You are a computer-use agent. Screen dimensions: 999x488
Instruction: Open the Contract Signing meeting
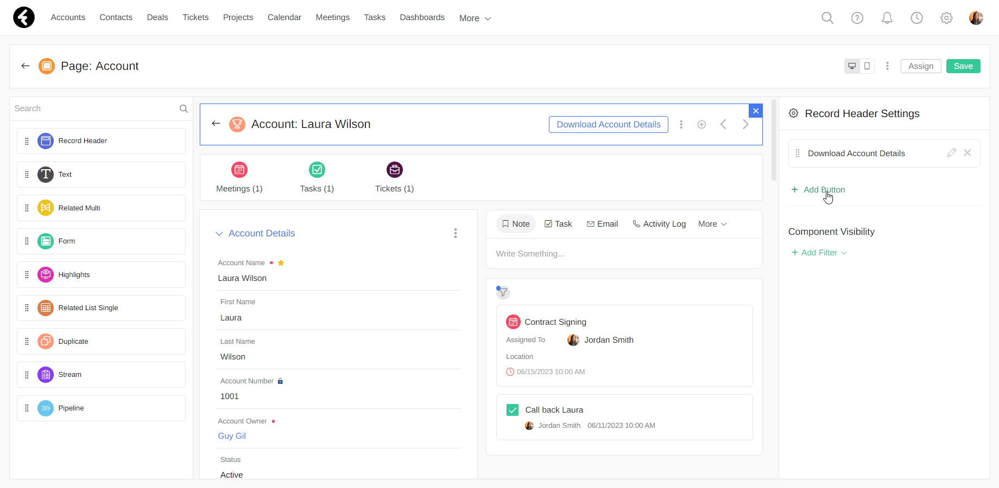click(x=555, y=322)
